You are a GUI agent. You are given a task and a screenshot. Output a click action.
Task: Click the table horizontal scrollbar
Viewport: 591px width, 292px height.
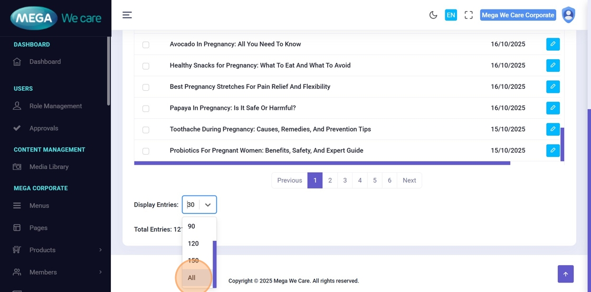pyautogui.click(x=322, y=163)
